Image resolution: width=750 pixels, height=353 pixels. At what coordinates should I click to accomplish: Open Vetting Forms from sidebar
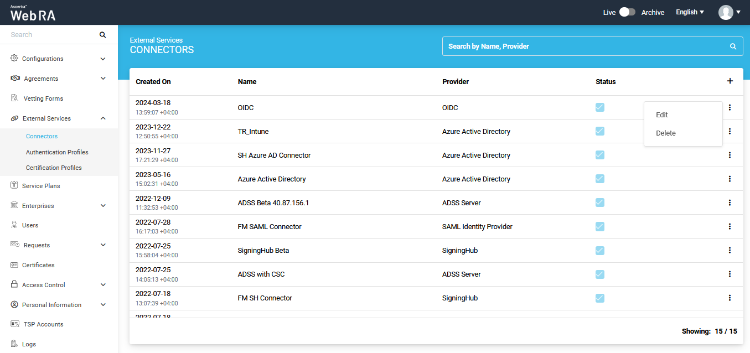pos(43,98)
